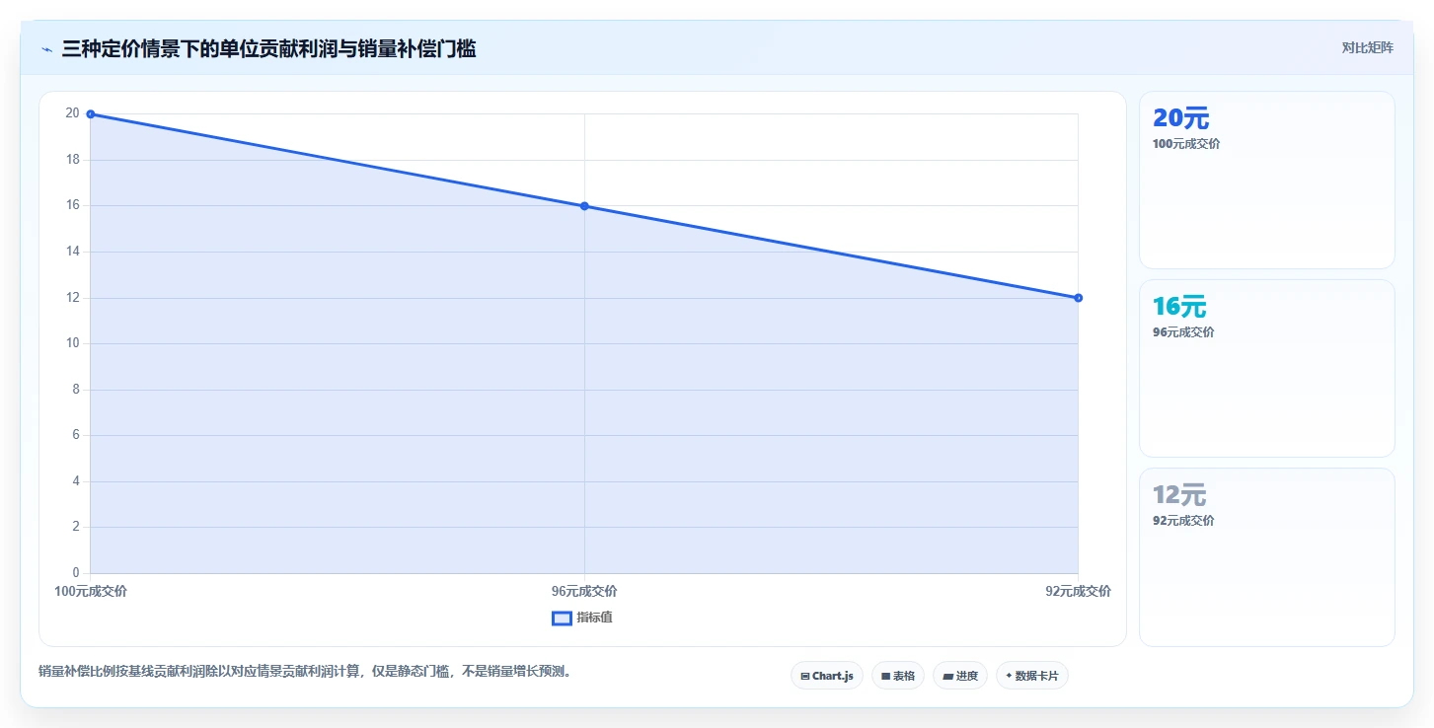Click the panel title 三种定价情景下的单位贡献利润与销量补偿门槛

(x=268, y=49)
